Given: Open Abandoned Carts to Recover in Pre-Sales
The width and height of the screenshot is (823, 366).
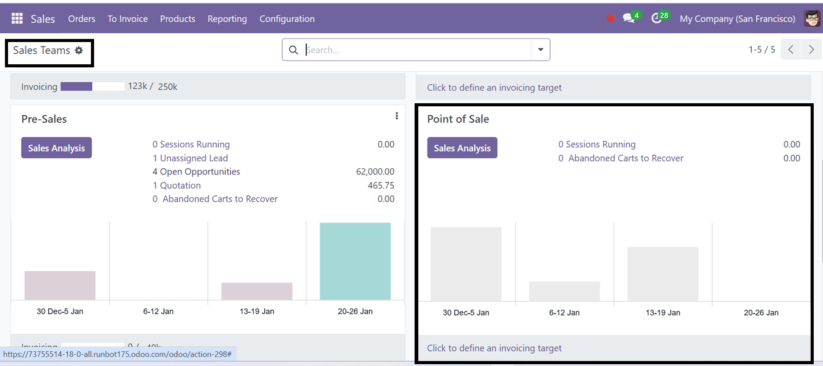Looking at the screenshot, I should 215,198.
